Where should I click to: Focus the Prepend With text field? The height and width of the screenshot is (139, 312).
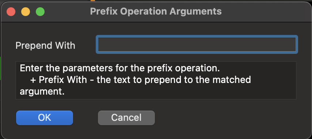[197, 44]
